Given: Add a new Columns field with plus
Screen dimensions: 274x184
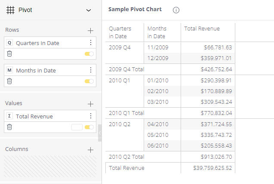Looking at the screenshot, I should tap(90, 150).
